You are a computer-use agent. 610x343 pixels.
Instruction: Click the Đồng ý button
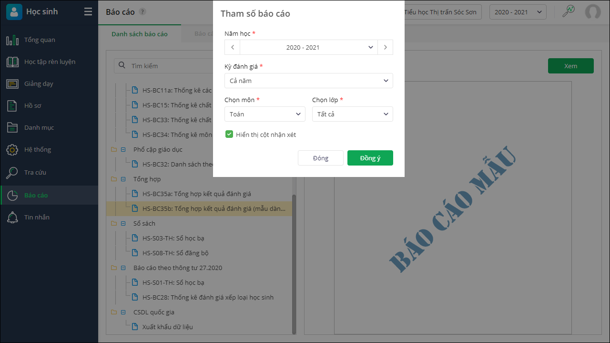[x=370, y=158]
